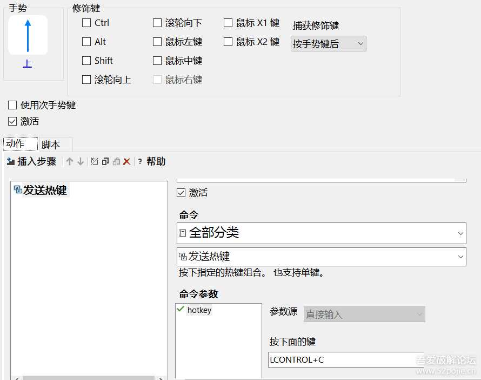Select the hotkey parameter row
The image size is (481, 380).
tap(199, 310)
